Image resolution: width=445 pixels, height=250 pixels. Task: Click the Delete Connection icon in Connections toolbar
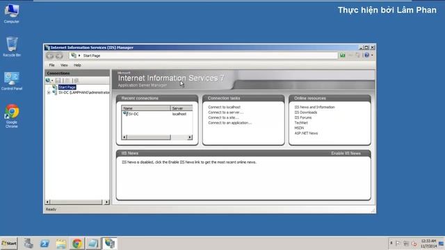click(x=76, y=81)
